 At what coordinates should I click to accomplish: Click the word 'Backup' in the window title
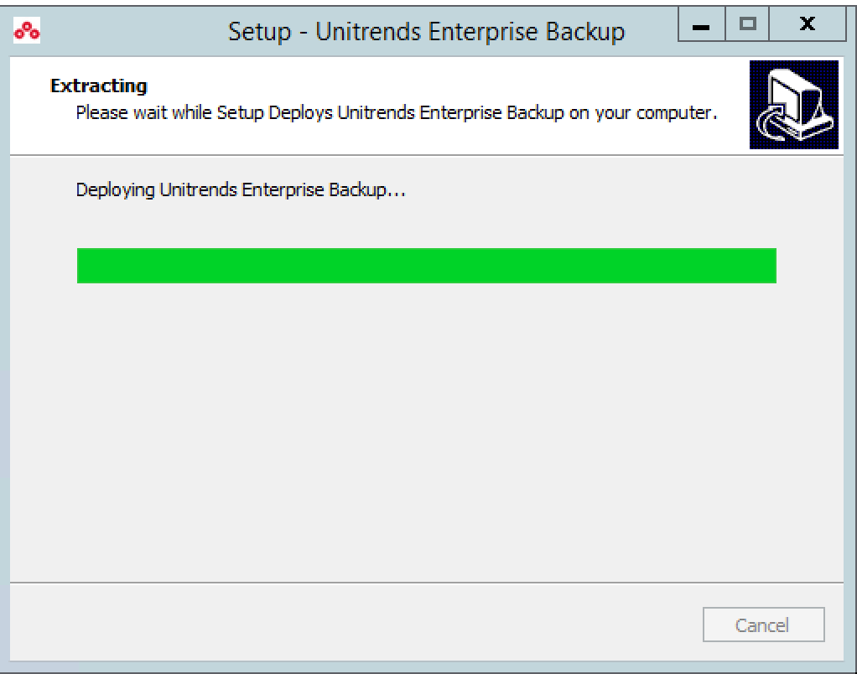[x=585, y=32]
